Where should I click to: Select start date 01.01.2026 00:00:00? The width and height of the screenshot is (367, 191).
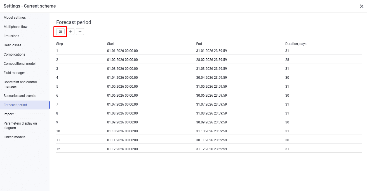[x=123, y=51]
